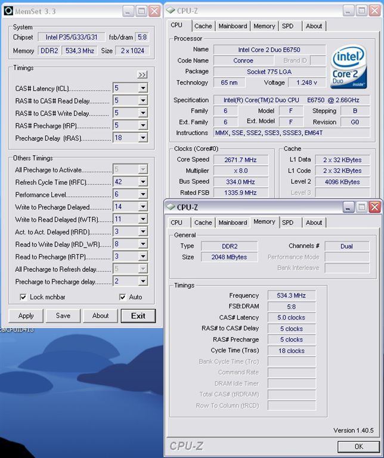Click the Apply button in MemSet
384x458 pixels.
point(26,315)
